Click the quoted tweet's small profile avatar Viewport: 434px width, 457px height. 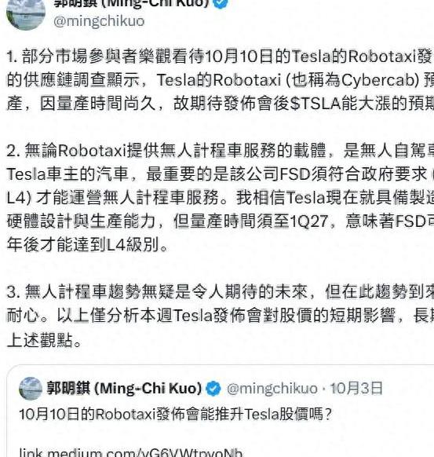pyautogui.click(x=31, y=389)
